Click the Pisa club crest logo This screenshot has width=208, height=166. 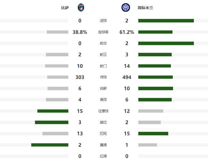pos(81,7)
